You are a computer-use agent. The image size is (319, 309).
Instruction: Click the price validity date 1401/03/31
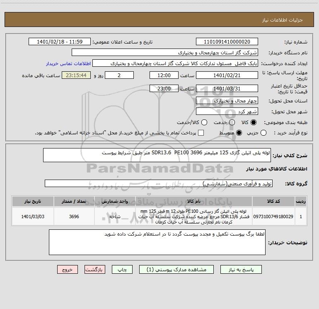click(227, 88)
